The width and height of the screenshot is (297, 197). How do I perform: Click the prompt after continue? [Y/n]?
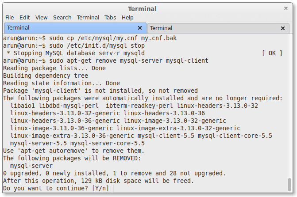tap(113, 189)
